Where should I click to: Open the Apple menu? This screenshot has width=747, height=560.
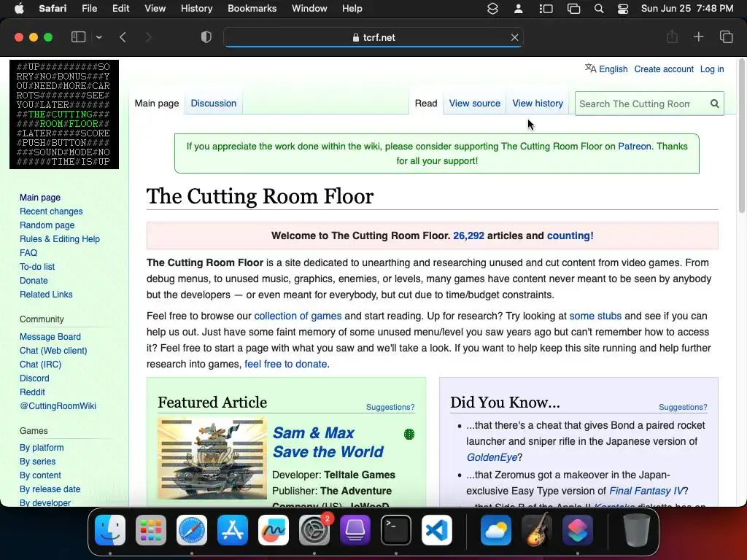(19, 9)
